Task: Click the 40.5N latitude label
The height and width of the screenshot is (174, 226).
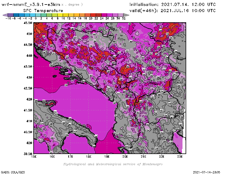Action: [28, 132]
